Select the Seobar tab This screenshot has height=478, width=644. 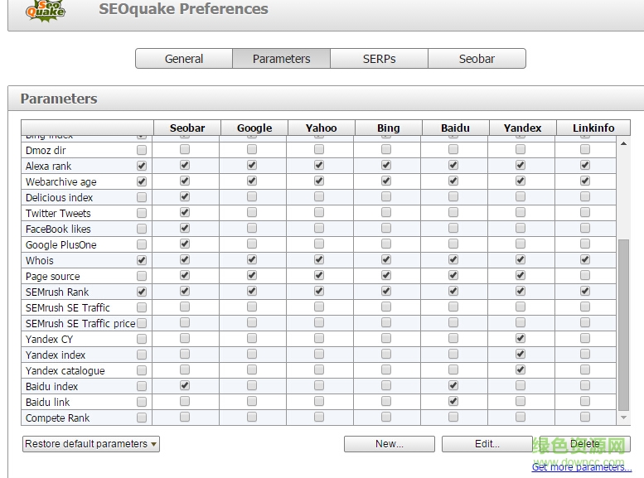(x=477, y=59)
